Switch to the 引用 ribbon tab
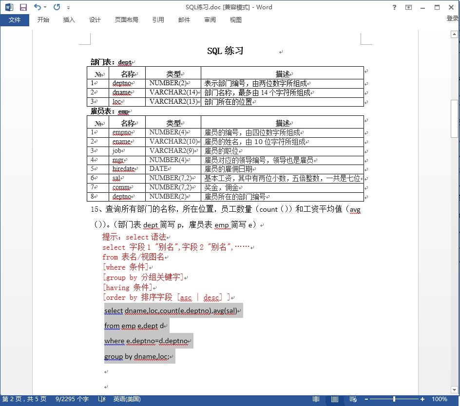This screenshot has height=406, width=460. [x=158, y=20]
